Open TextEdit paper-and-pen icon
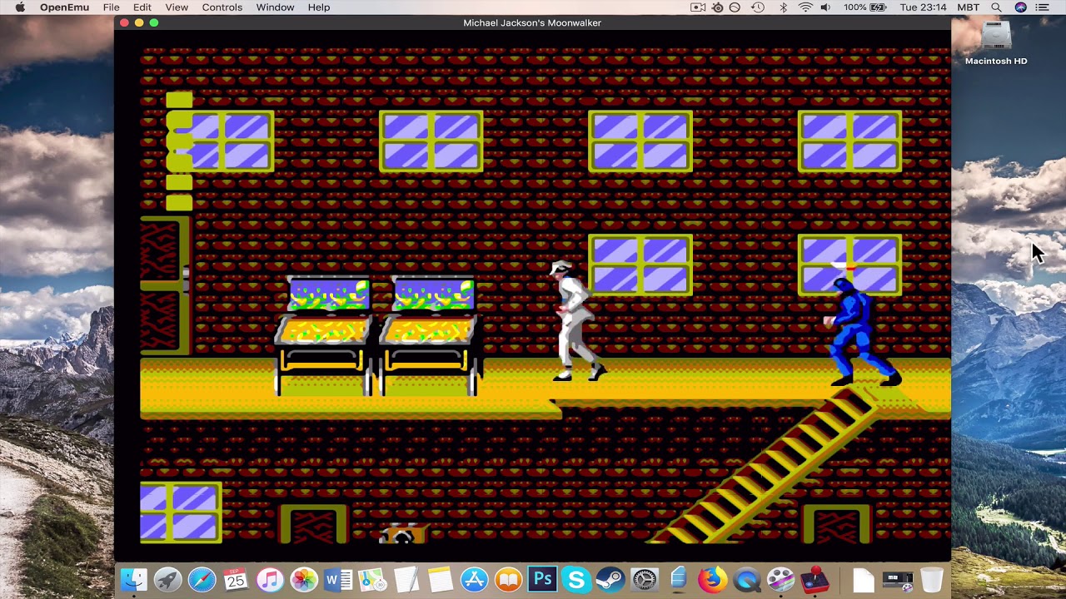Image resolution: width=1066 pixels, height=599 pixels. click(406, 580)
